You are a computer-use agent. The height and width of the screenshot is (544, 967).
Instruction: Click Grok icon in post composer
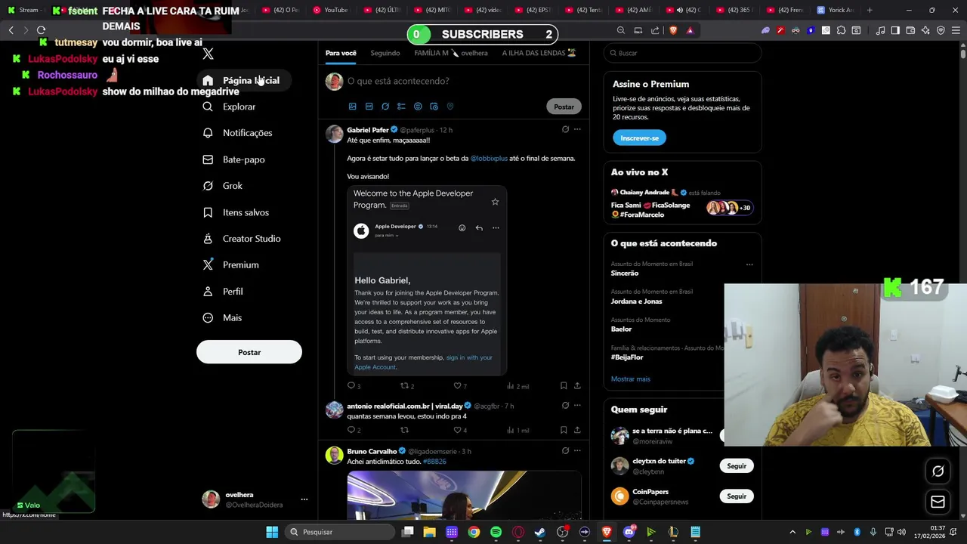385,107
